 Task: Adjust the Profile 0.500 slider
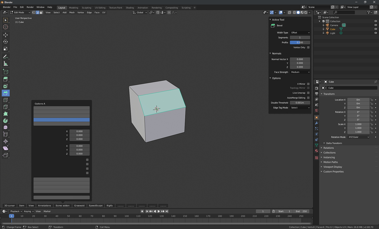300,43
